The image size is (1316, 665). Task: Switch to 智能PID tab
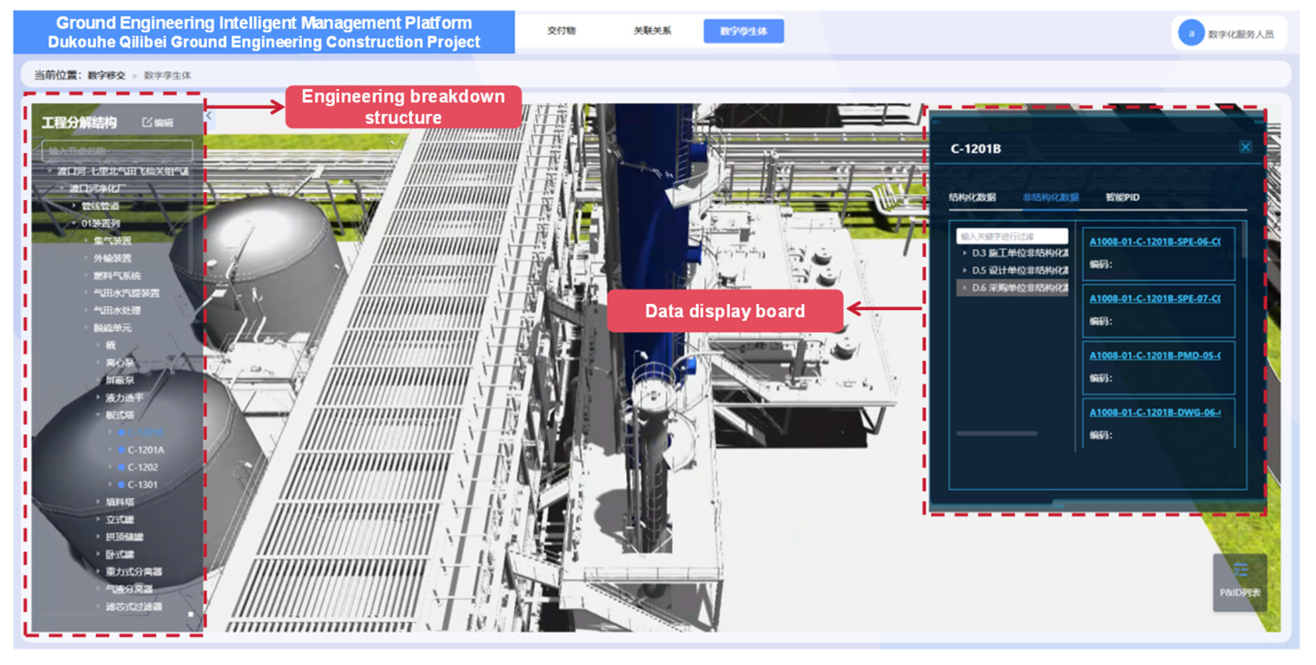1122,198
